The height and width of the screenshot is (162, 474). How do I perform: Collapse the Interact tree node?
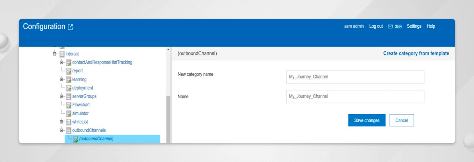(55, 54)
